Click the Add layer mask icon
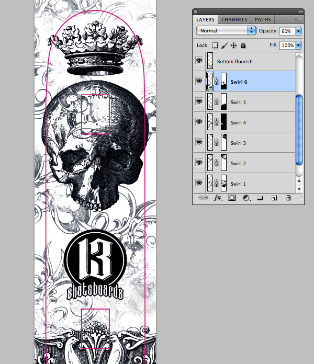Image resolution: width=314 pixels, height=364 pixels. [232, 198]
